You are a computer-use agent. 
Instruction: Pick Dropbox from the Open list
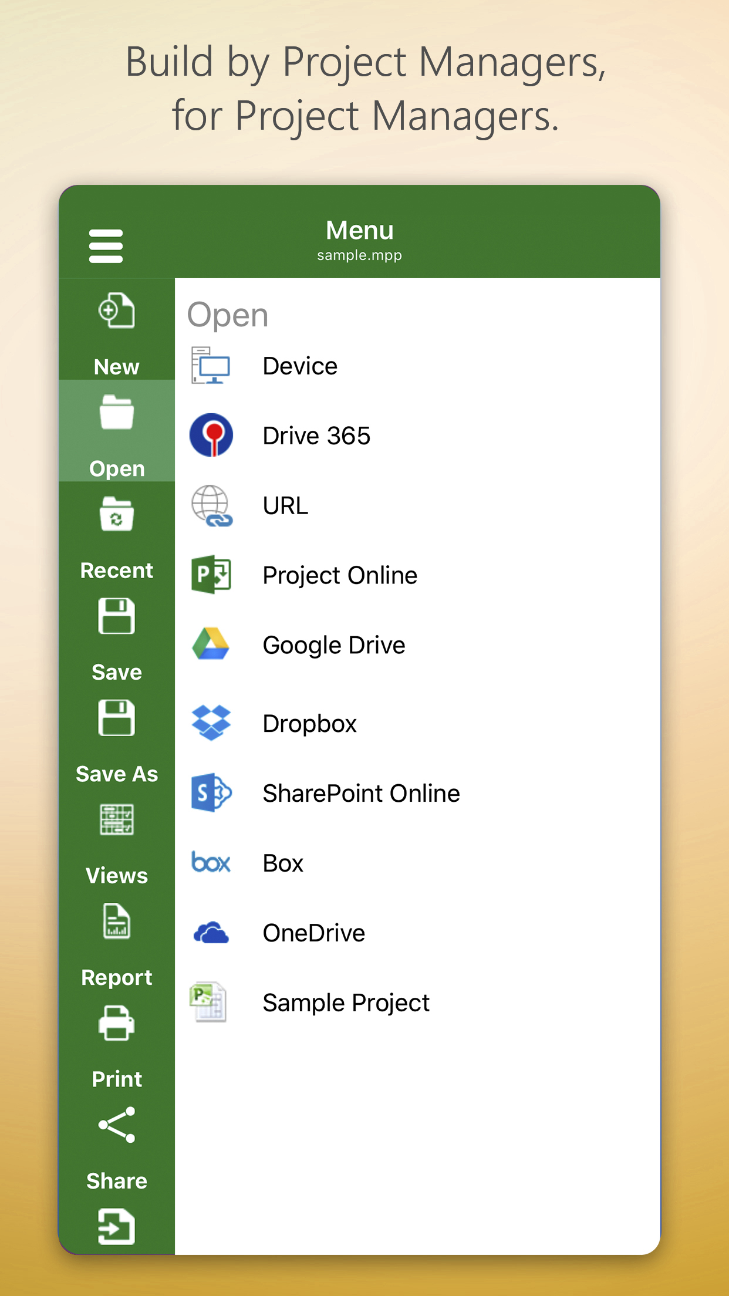[x=309, y=724]
